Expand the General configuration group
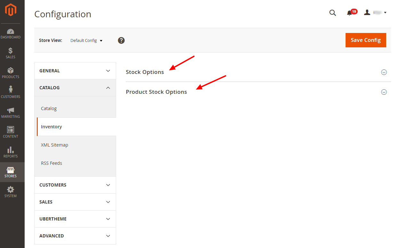 coord(75,71)
